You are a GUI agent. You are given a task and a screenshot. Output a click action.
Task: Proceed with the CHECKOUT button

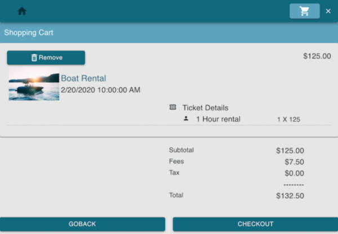(255, 224)
